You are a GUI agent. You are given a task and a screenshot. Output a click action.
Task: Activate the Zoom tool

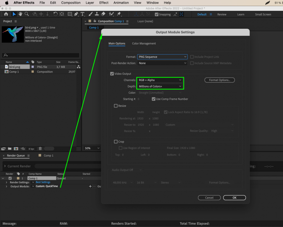coord(27,14)
